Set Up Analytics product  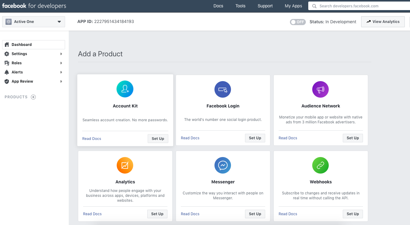point(157,214)
